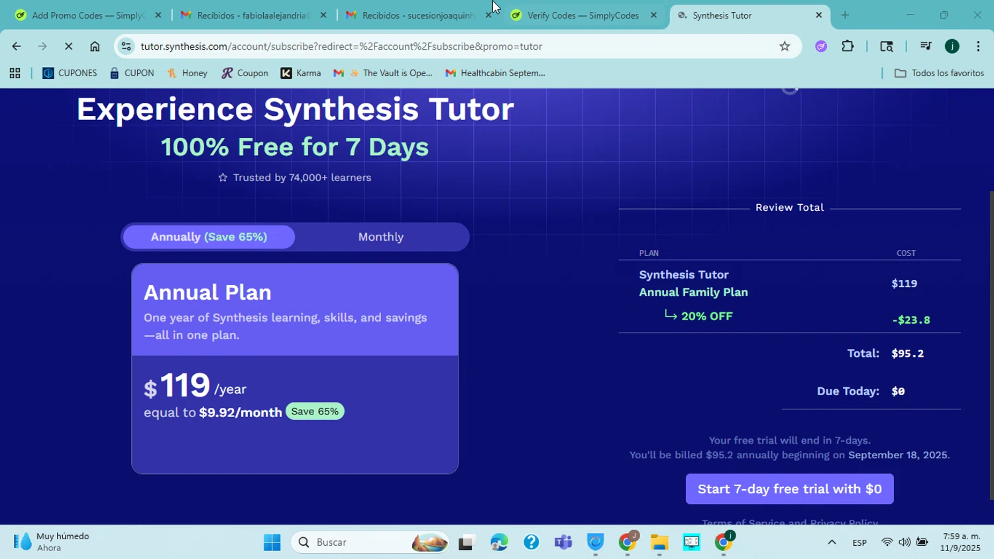Select Monthly billing option

tap(381, 237)
